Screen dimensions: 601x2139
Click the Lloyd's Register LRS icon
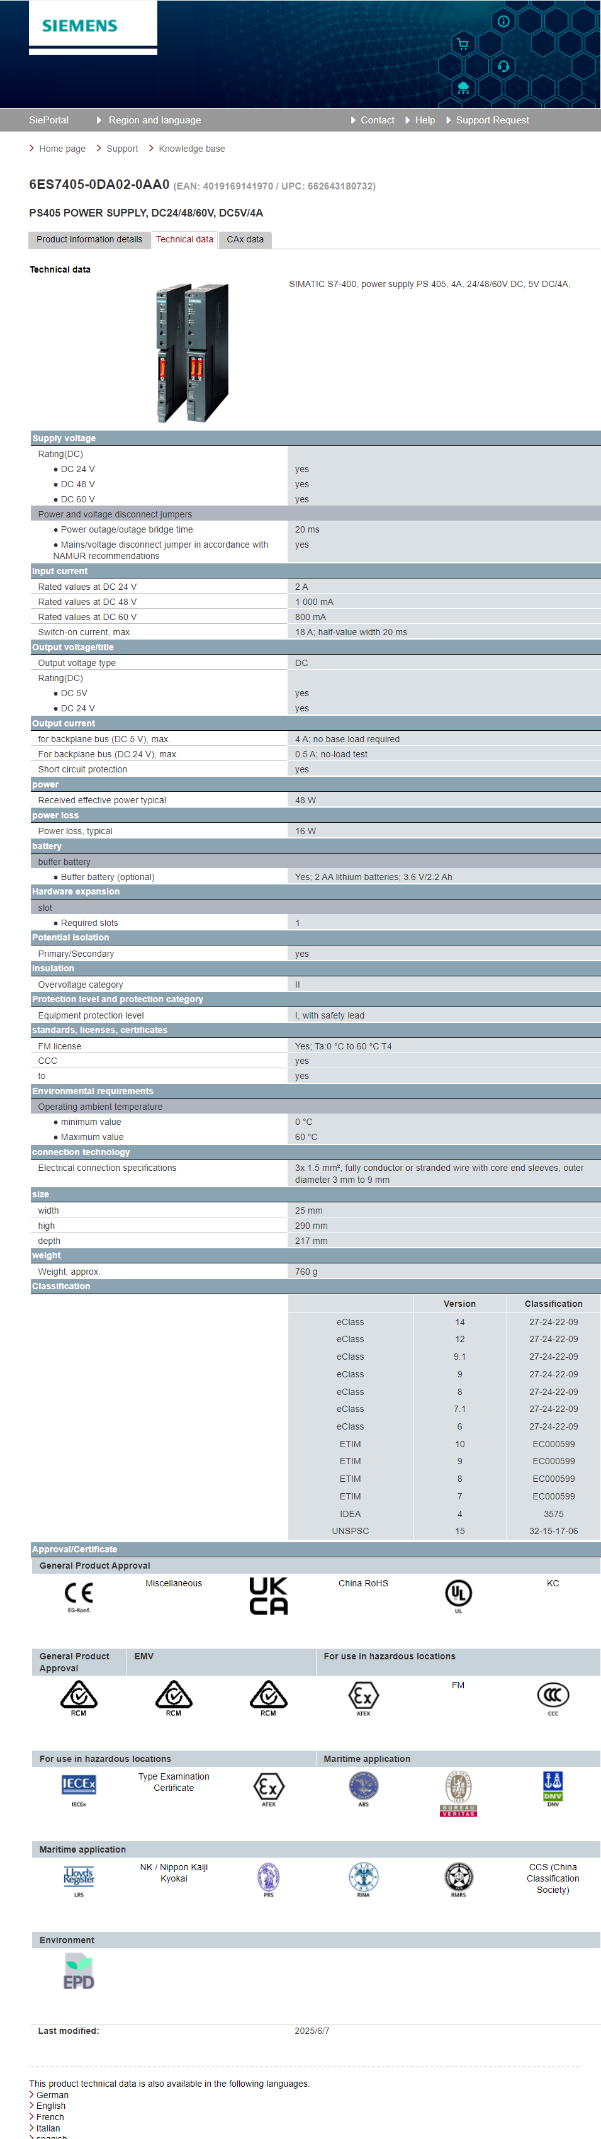point(79,1879)
